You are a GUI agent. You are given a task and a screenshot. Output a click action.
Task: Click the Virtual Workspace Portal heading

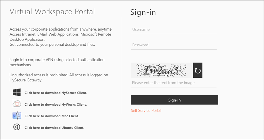tap(52, 12)
